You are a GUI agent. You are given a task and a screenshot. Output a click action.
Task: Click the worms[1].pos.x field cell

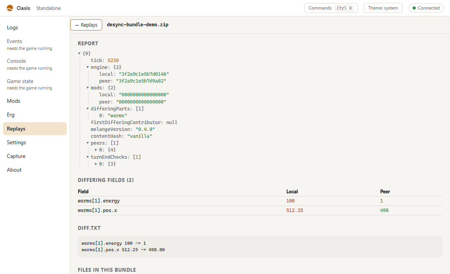(97, 210)
